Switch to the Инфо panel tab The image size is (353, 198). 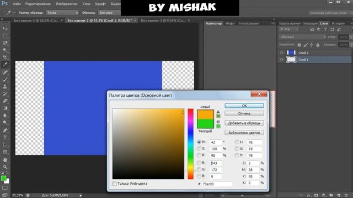230,23
